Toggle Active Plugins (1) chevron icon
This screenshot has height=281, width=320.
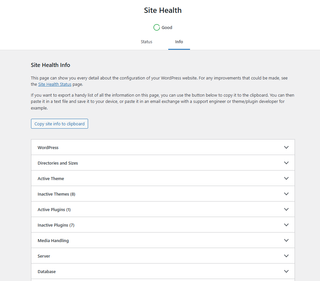[286, 209]
